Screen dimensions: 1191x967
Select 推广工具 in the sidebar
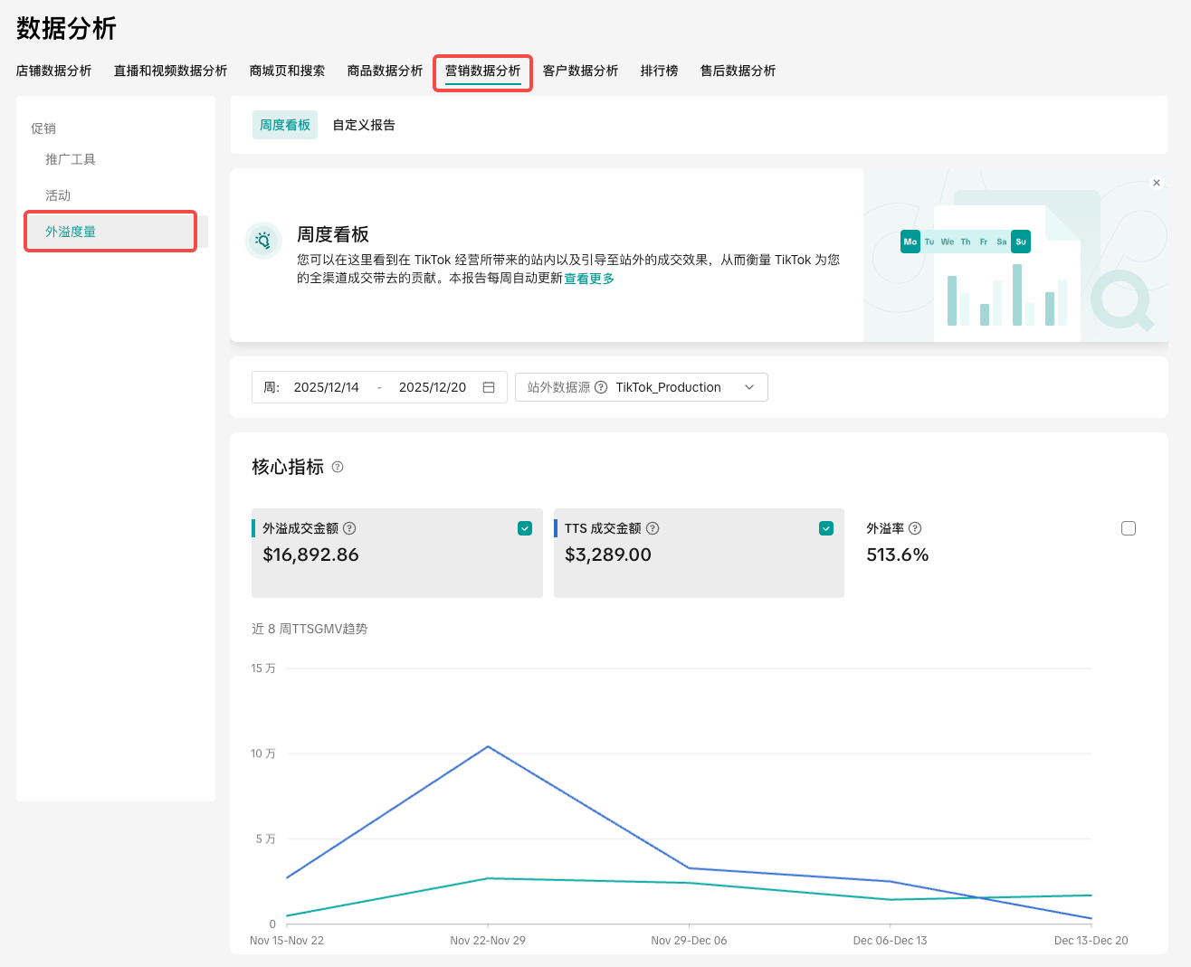tap(71, 159)
